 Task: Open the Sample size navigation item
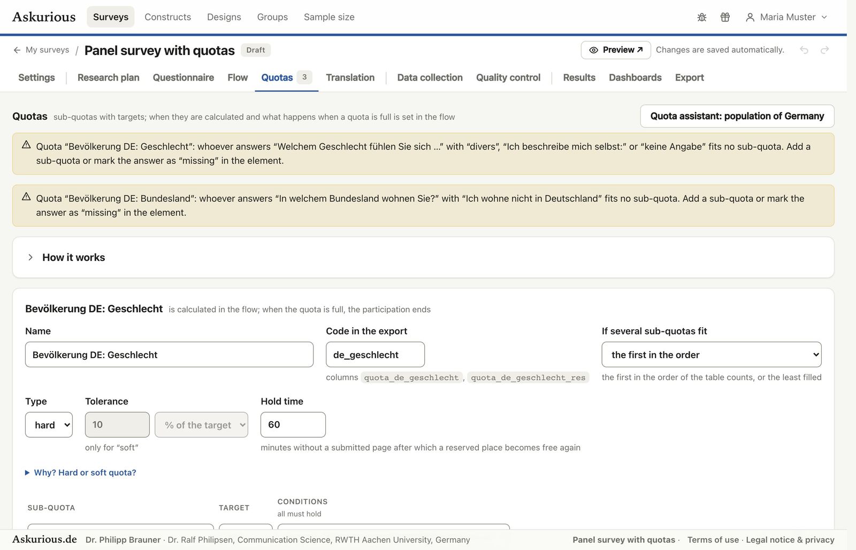pos(329,17)
